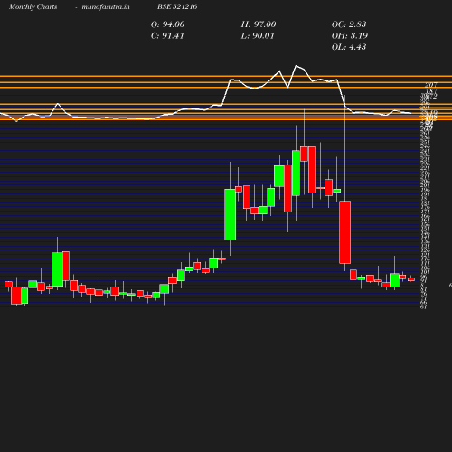Select the 'BSE 521216' ticker label
This screenshot has height=452, width=452.
pyautogui.click(x=177, y=6)
